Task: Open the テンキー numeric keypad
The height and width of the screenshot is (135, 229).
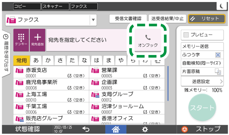Action: 21,40
